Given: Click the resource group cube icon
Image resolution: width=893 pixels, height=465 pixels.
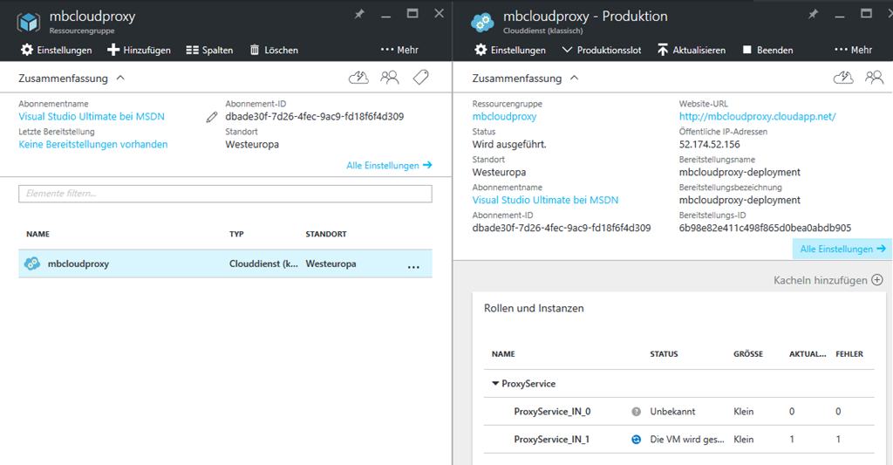Looking at the screenshot, I should (29, 22).
